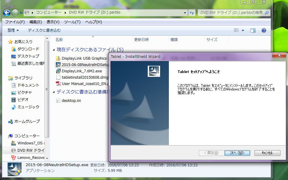The height and width of the screenshot is (180, 288).
Task: Click the DisplayLink folder icon
Action: pyautogui.click(x=58, y=58)
